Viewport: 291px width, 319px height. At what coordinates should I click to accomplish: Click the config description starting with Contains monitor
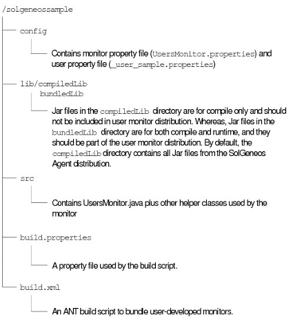[x=162, y=59]
